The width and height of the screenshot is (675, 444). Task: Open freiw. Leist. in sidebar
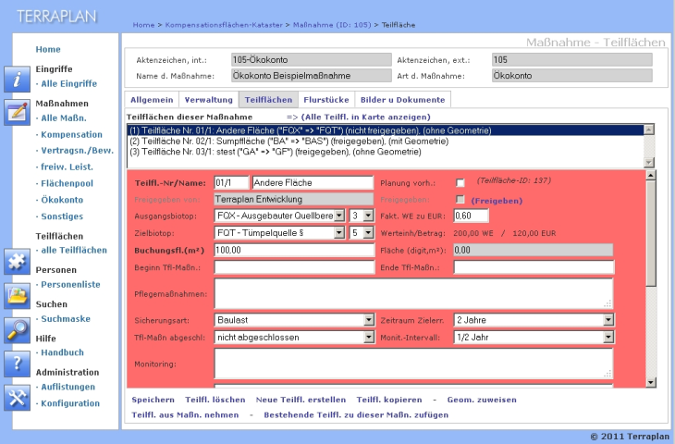[x=67, y=166]
